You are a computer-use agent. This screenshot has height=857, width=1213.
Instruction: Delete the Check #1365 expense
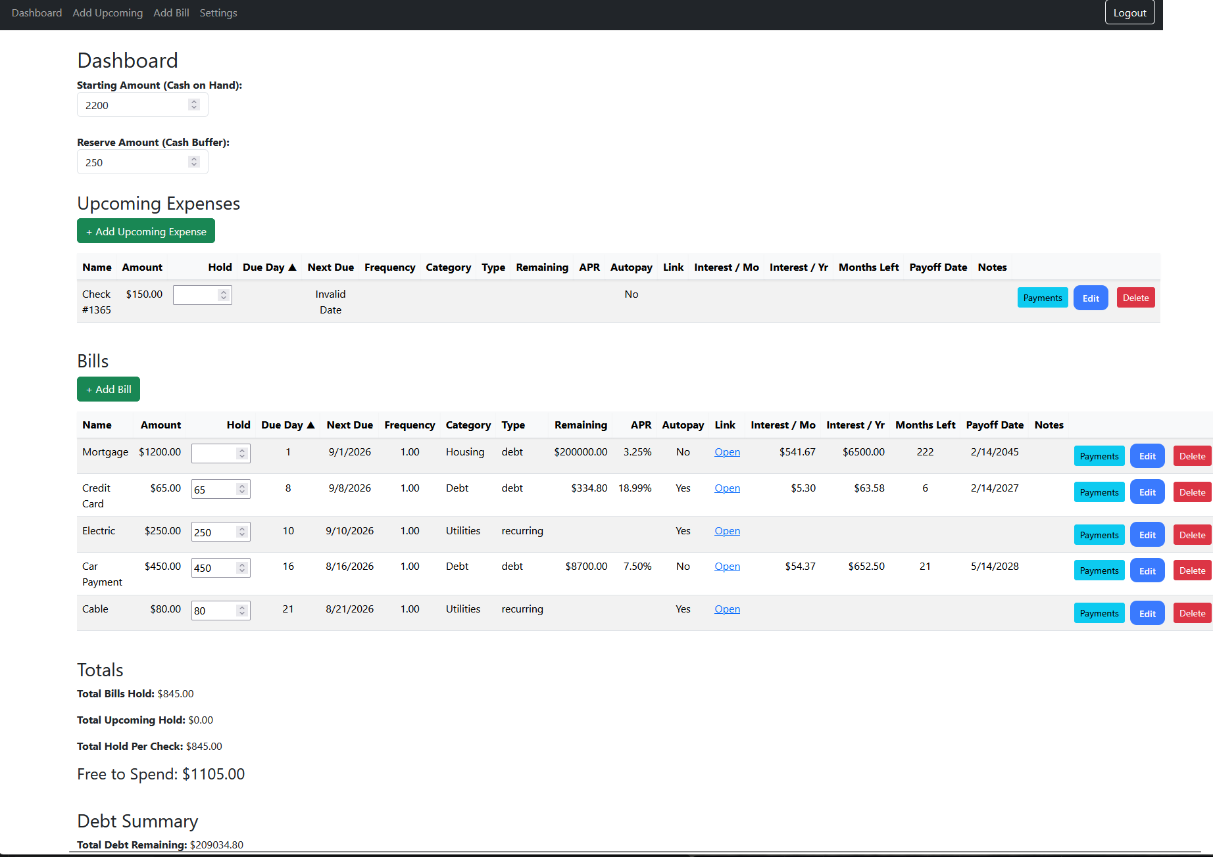pos(1135,298)
